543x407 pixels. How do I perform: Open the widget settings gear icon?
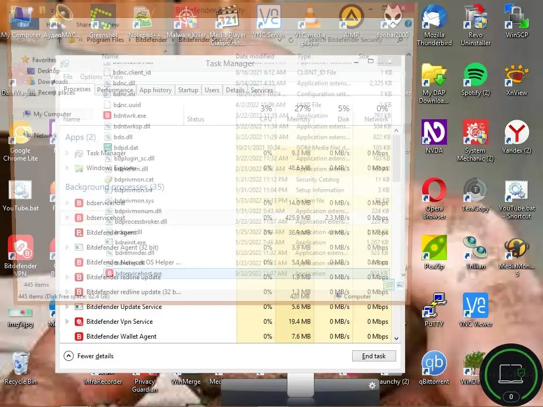[x=372, y=385]
